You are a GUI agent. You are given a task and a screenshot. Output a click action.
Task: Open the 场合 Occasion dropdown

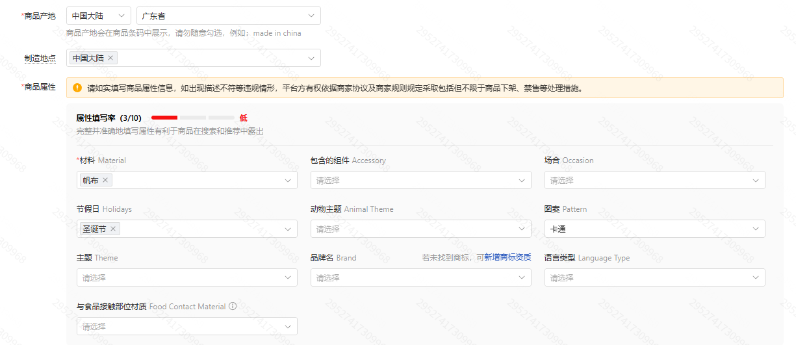point(655,180)
